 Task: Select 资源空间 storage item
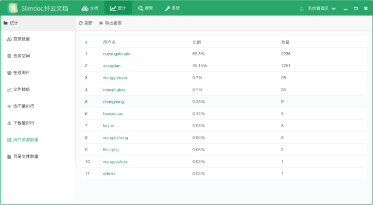point(18,56)
